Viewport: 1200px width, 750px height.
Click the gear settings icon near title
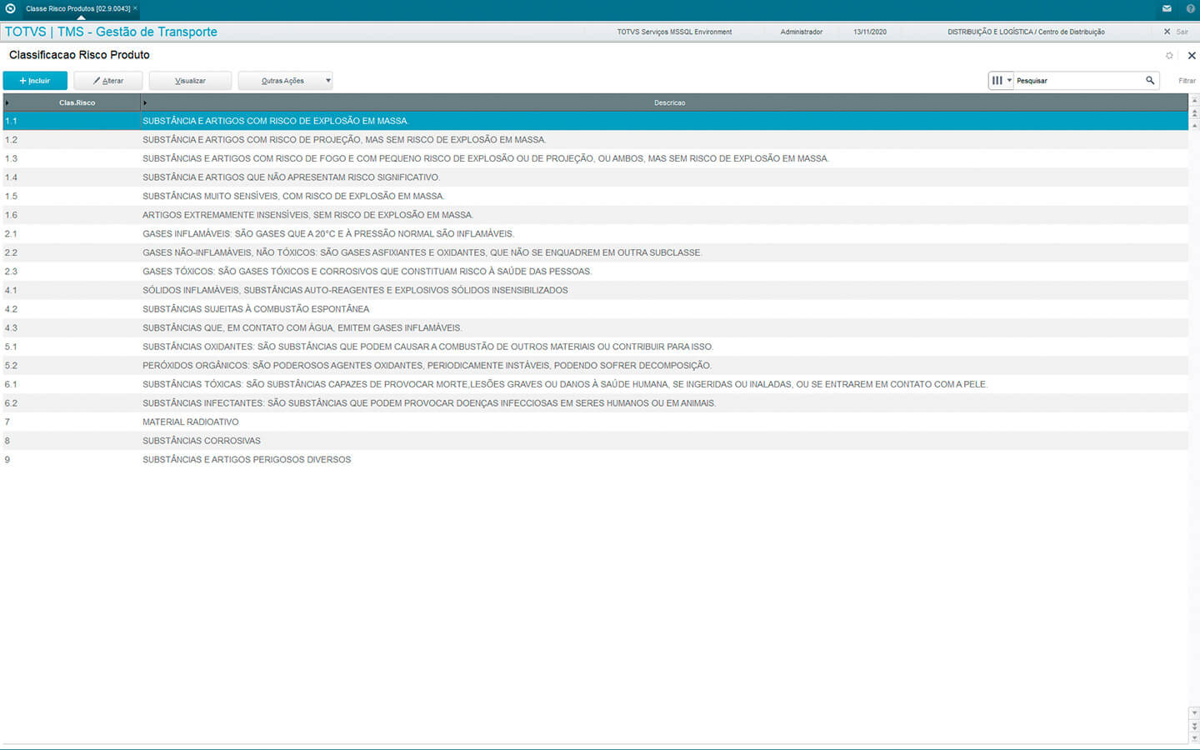[x=1169, y=56]
